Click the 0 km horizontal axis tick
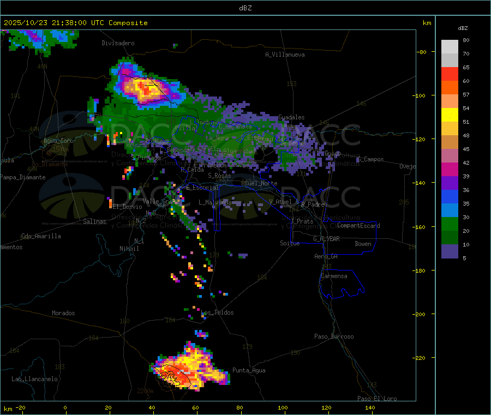 [x=65, y=407]
